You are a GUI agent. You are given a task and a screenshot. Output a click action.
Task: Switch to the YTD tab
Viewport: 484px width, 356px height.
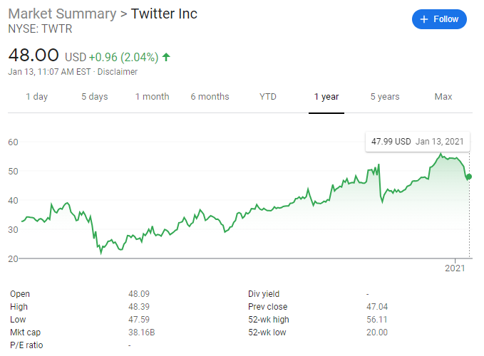(268, 97)
